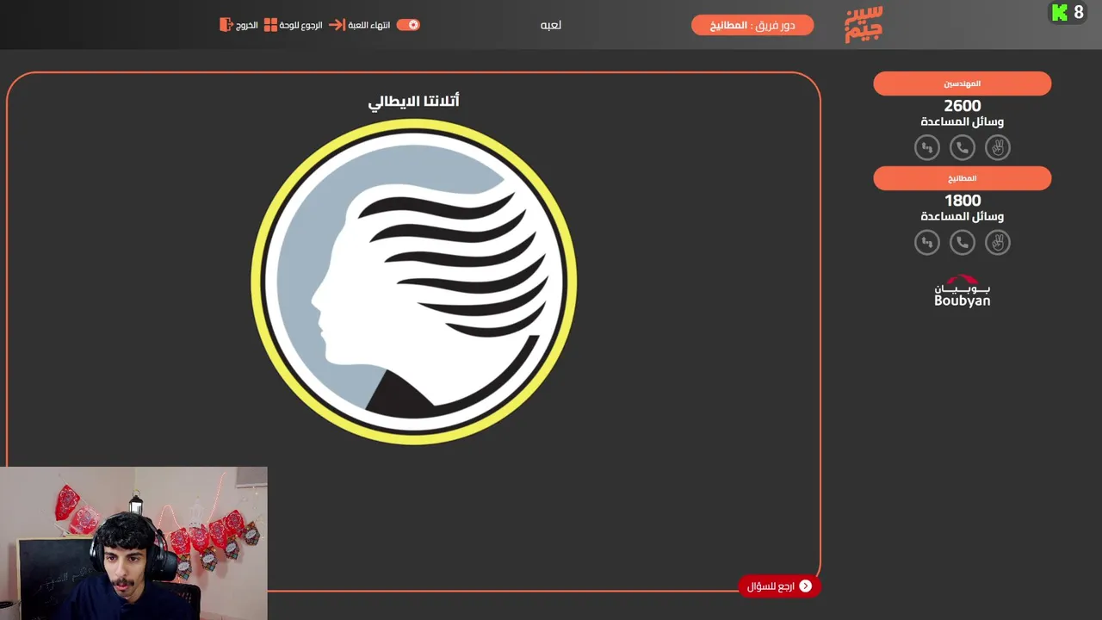
Task: Click the green Kick logo icon
Action: click(x=1059, y=13)
